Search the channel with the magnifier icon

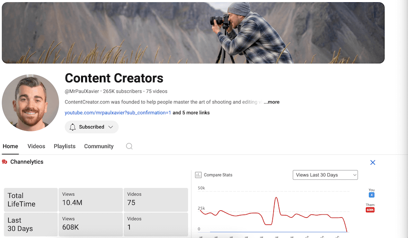pos(129,146)
